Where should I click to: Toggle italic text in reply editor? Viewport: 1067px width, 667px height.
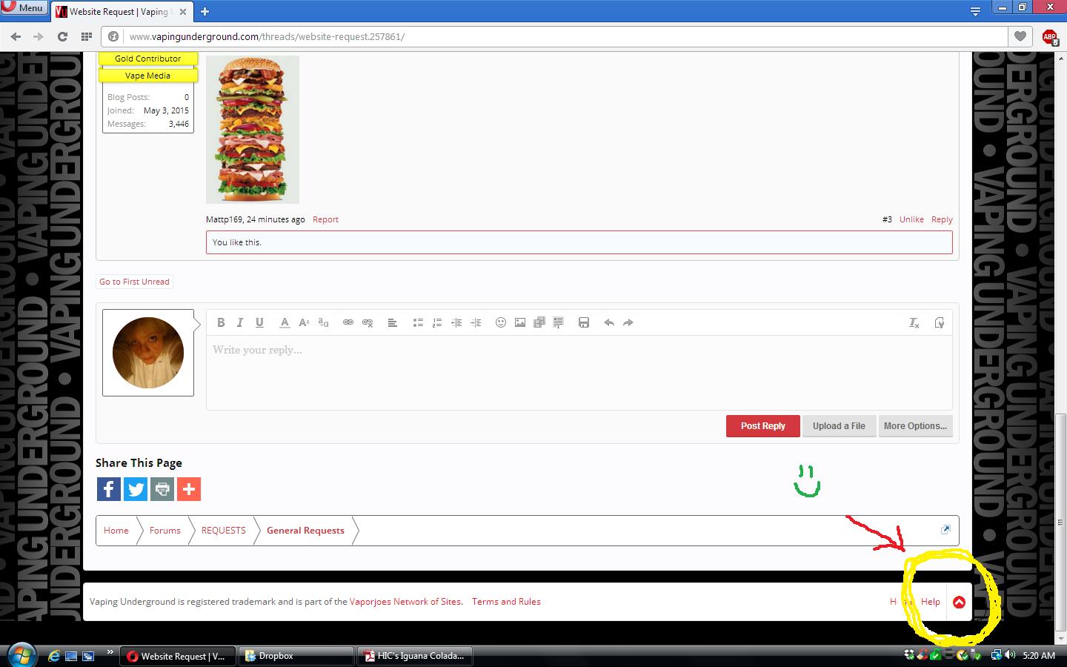[240, 322]
